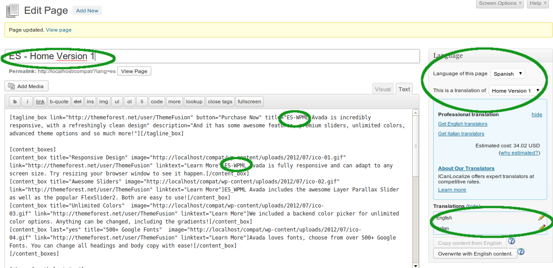Open the Home Version 1 translation dropdown

(x=516, y=90)
